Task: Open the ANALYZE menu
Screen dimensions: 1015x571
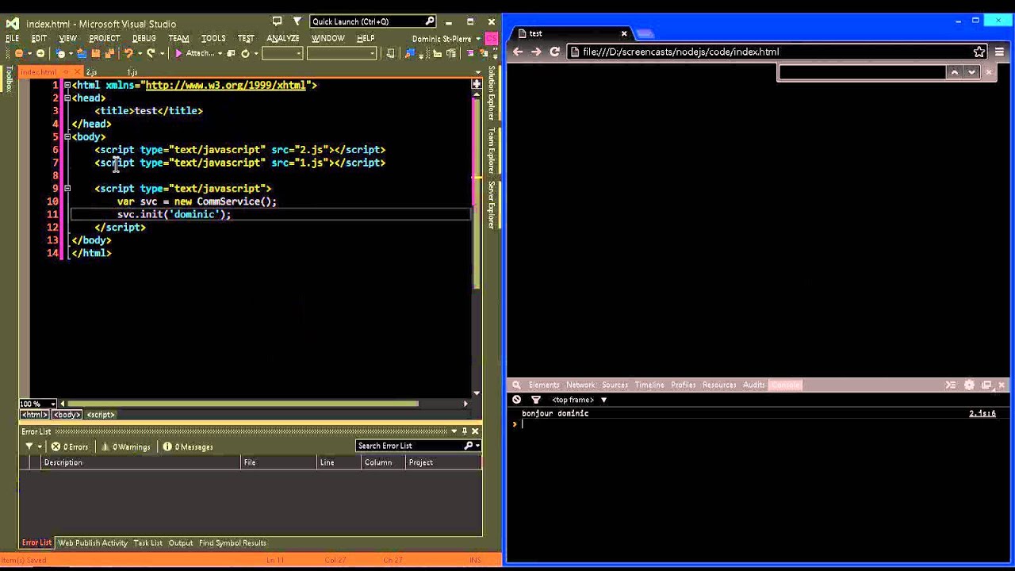Action: click(283, 38)
